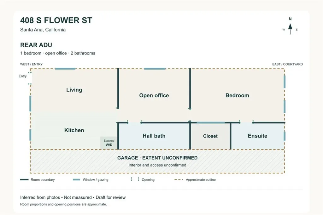
Task: Click the Opening legend dotted marker
Action: pyautogui.click(x=135, y=179)
